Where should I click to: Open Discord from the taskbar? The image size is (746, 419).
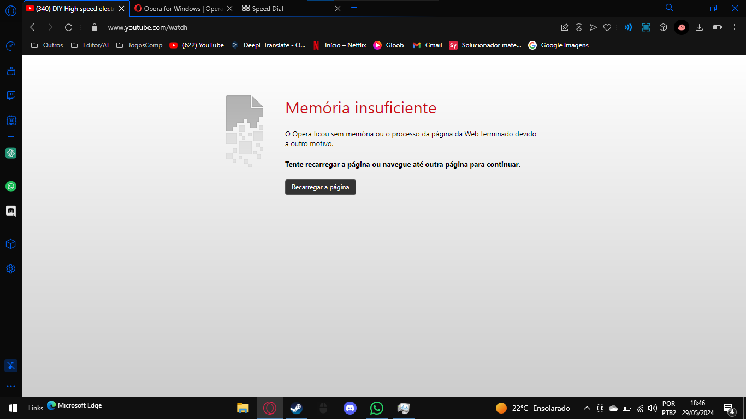350,408
